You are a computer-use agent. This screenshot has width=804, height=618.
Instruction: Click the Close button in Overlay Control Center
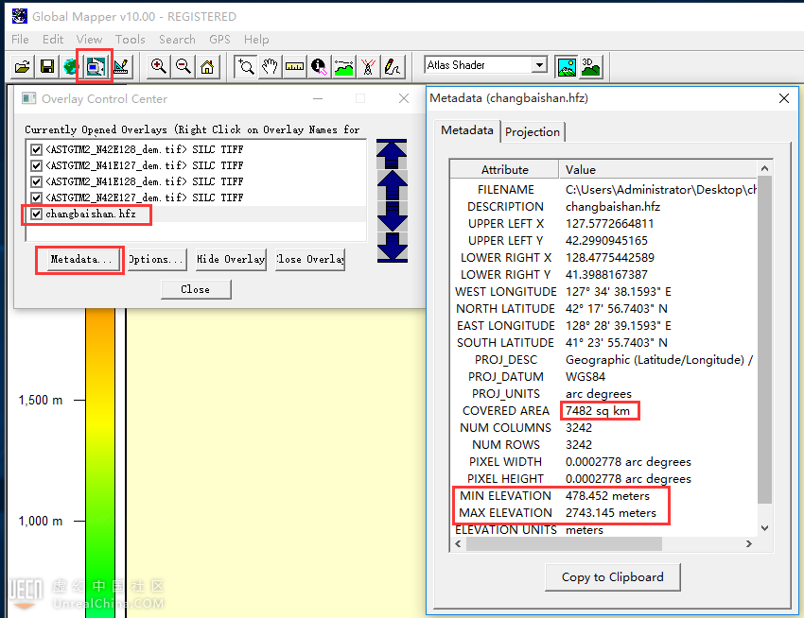point(196,289)
